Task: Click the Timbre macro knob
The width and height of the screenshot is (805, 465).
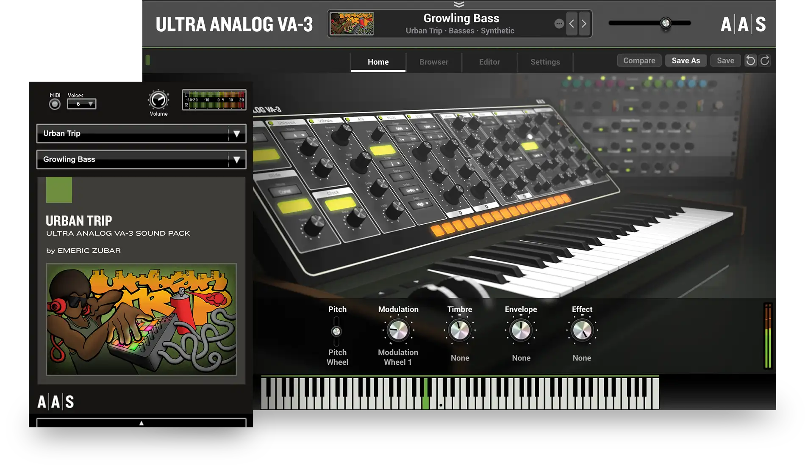Action: coord(459,330)
